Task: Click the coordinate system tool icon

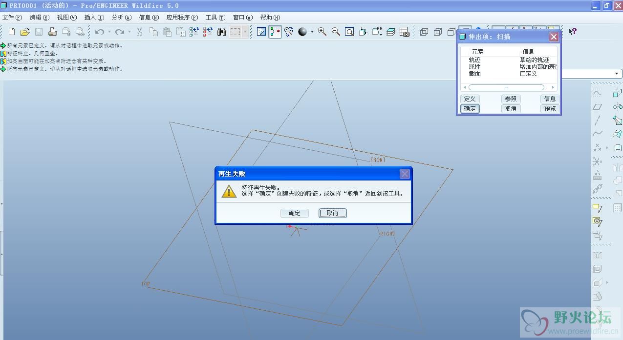Action: click(597, 161)
